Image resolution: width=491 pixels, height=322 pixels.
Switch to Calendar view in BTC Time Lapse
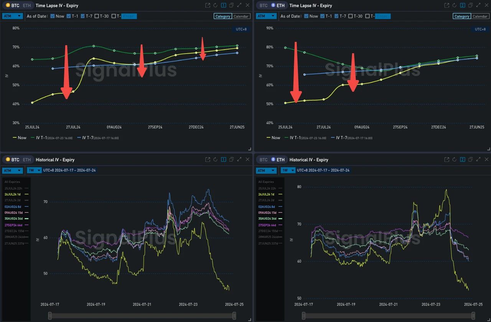241,16
